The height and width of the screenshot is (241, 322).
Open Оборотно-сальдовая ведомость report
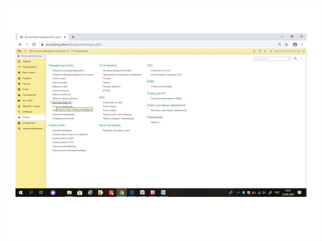68,71
